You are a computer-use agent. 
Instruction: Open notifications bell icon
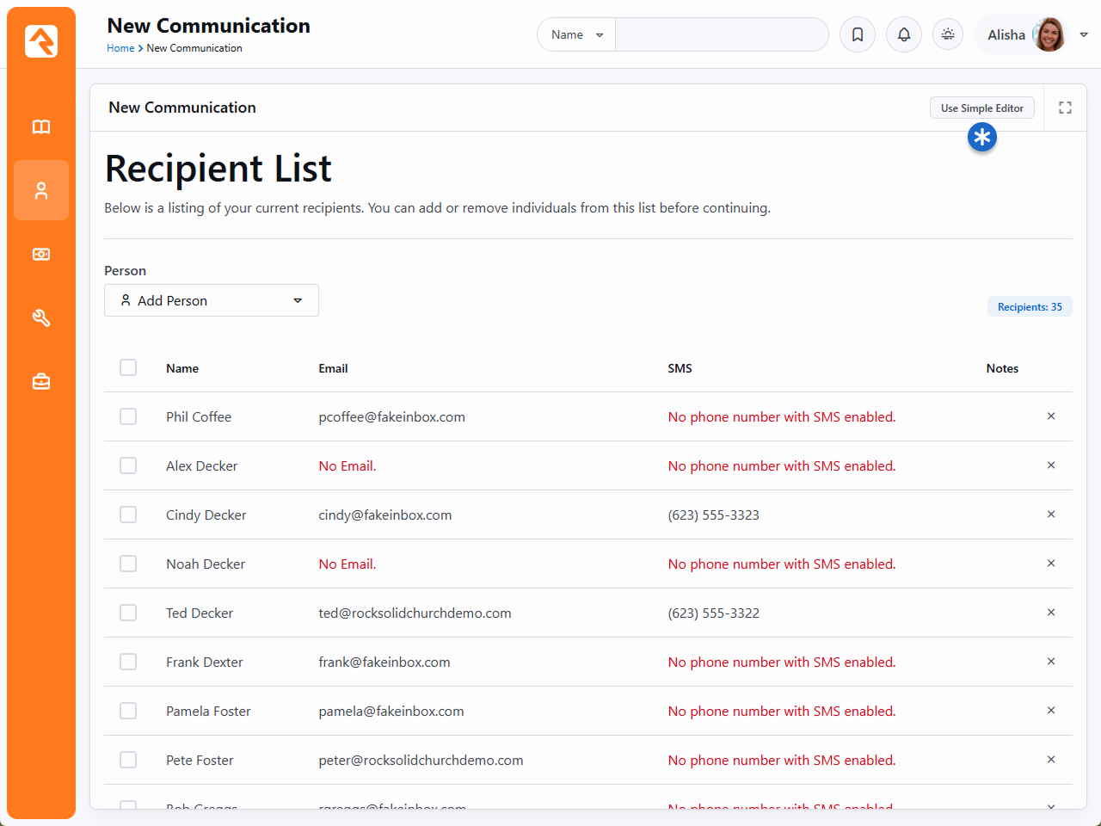[x=904, y=34]
